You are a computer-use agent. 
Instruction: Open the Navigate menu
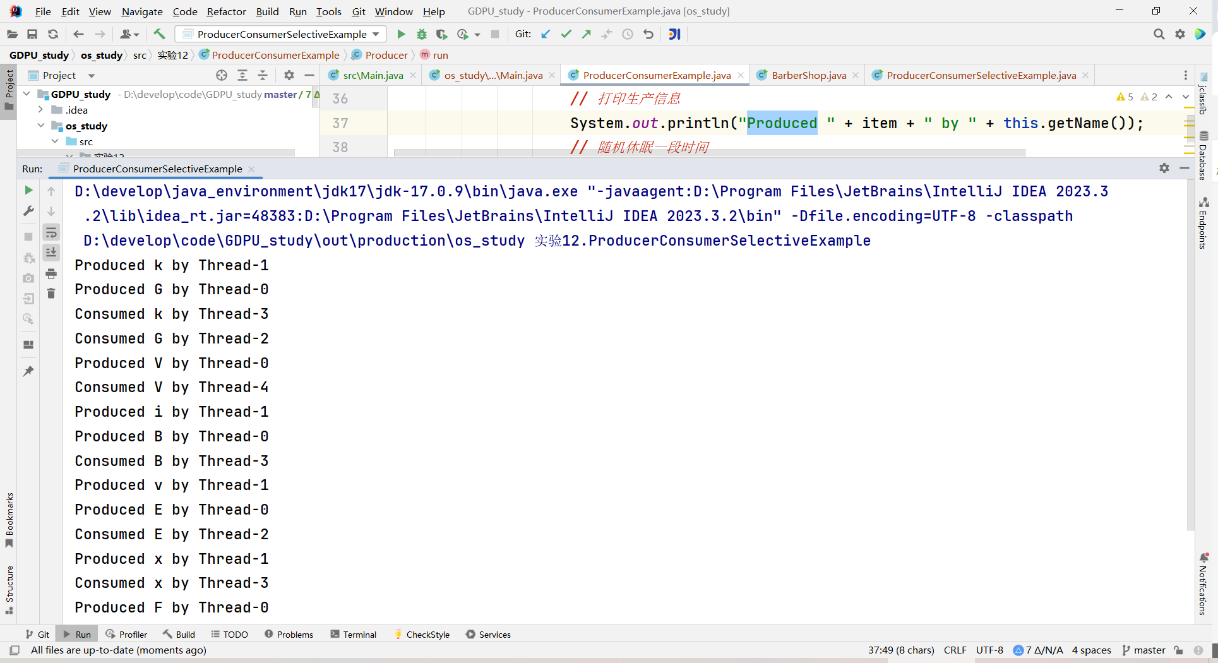(x=142, y=11)
